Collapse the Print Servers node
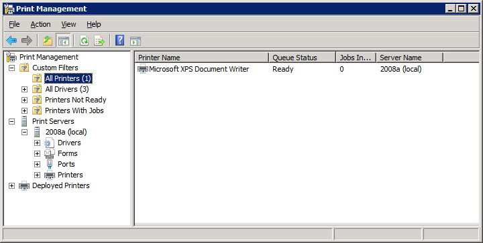 point(11,121)
